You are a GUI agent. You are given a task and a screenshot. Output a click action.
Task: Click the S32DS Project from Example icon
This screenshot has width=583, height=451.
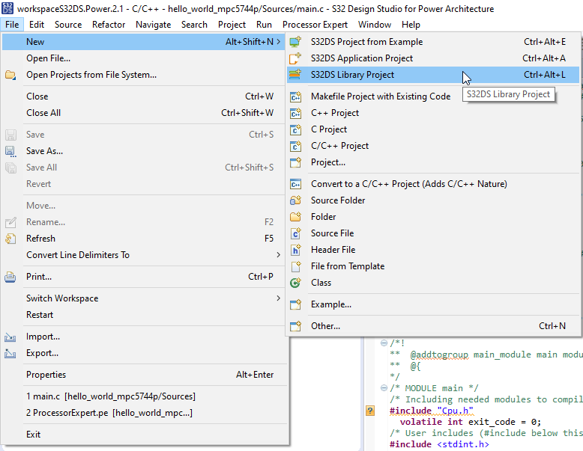pos(295,42)
